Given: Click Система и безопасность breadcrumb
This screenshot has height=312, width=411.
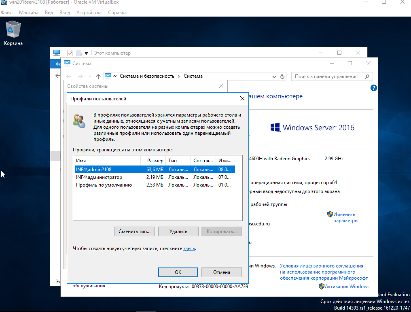Looking at the screenshot, I should 147,76.
